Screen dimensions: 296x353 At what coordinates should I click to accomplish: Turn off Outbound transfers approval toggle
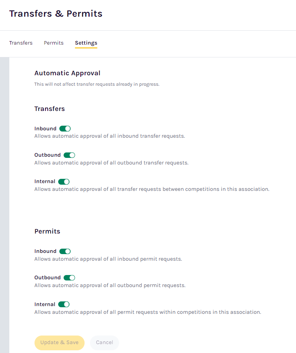[69, 155]
